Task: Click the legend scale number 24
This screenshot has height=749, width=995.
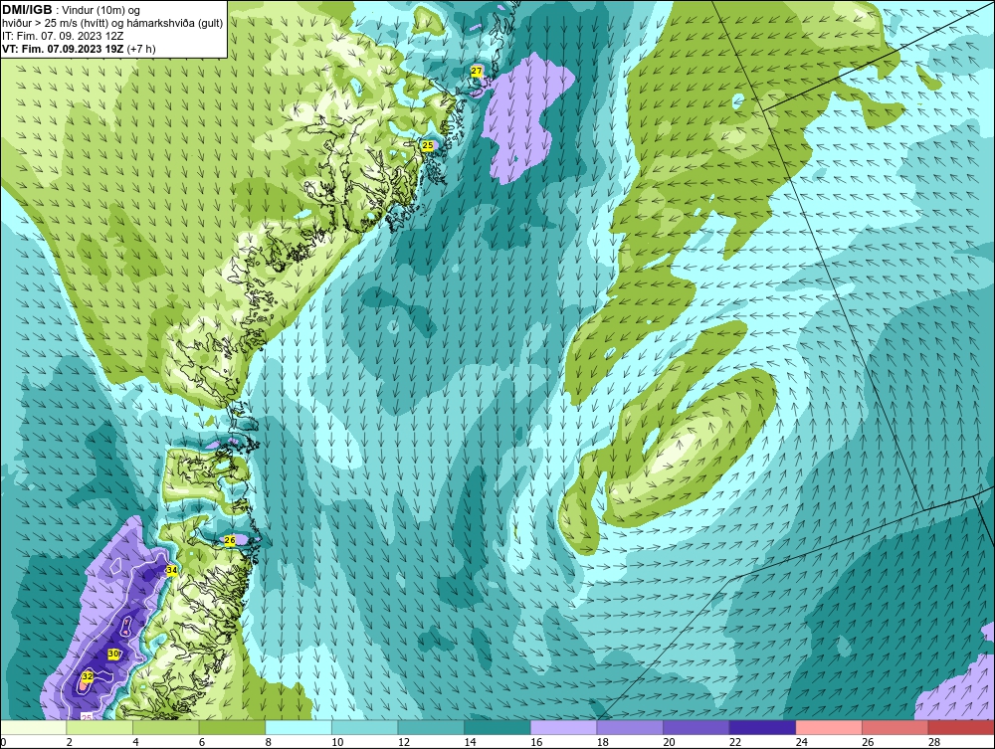Action: (801, 742)
